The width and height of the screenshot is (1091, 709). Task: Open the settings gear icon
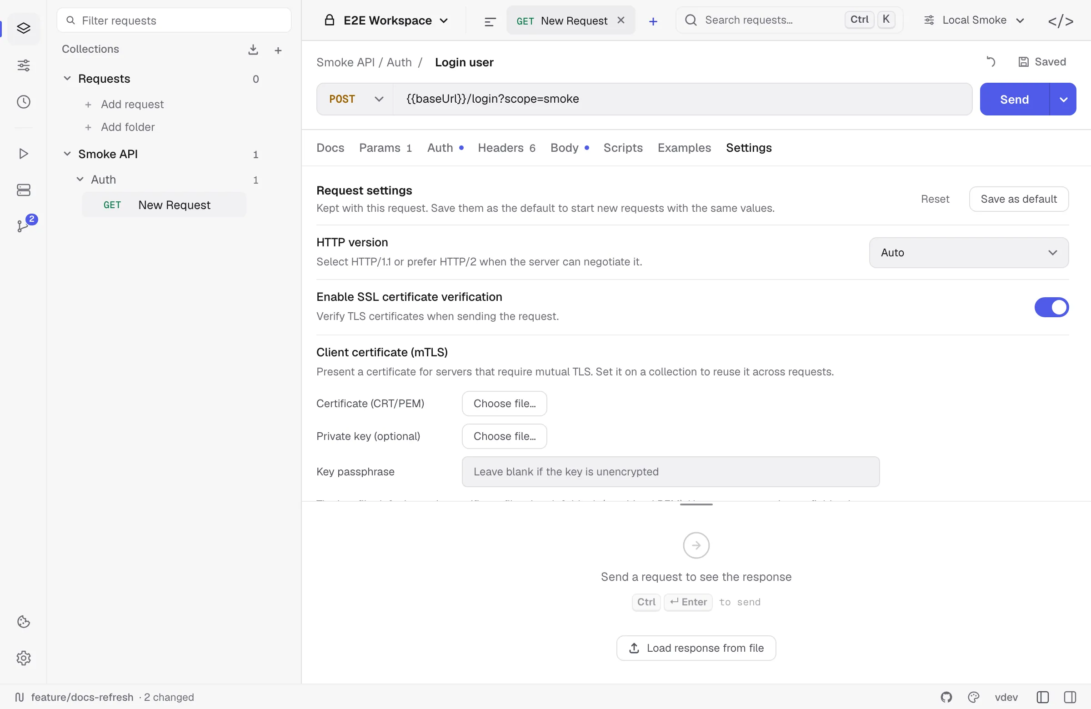[x=23, y=658]
